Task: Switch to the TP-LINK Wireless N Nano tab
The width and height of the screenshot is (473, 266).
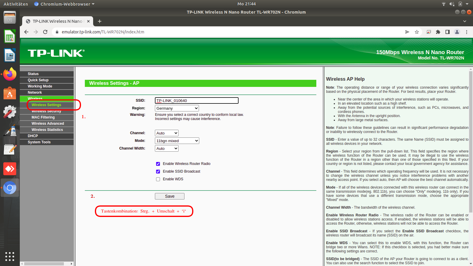Action: pos(58,21)
